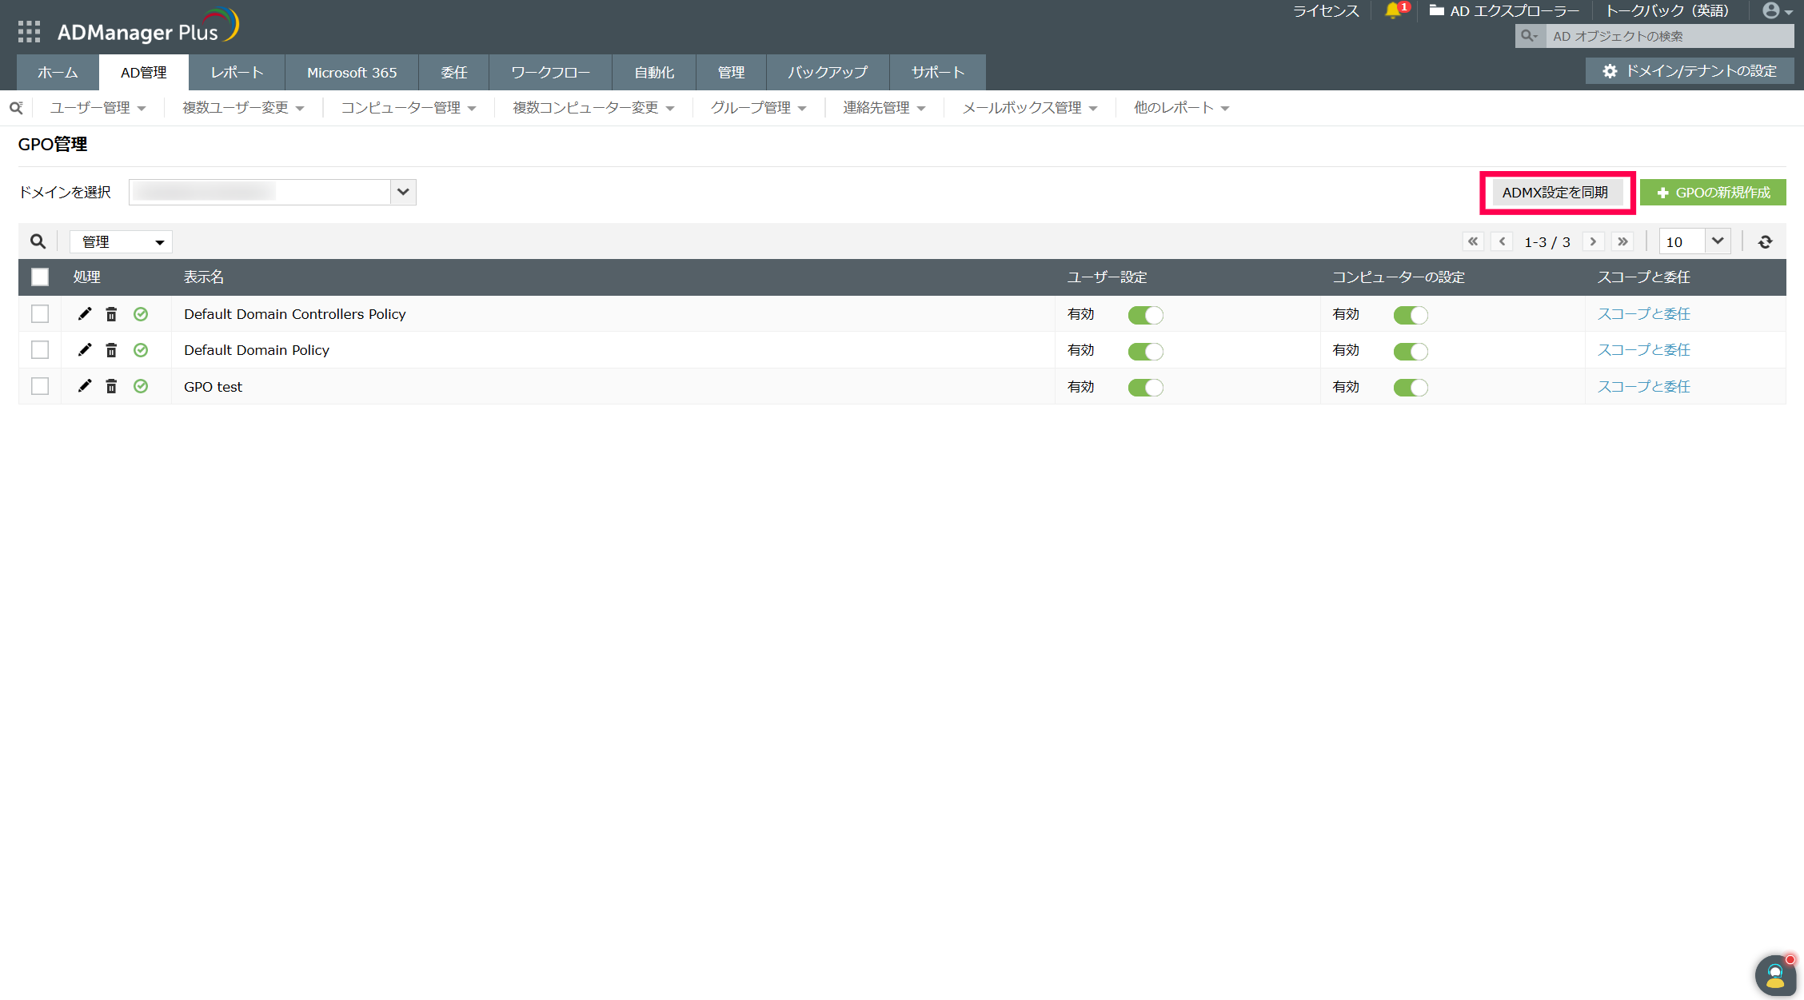Open the rows-per-page dropdown showing 10
The height and width of the screenshot is (1000, 1804).
[1694, 241]
